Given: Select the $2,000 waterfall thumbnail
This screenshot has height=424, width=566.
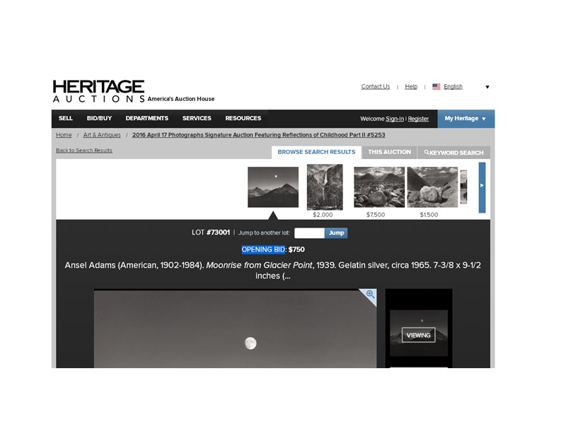Looking at the screenshot, I should tap(325, 187).
